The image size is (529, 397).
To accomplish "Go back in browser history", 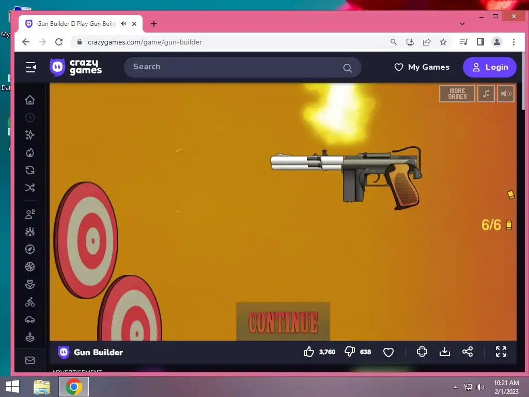I will click(x=26, y=42).
